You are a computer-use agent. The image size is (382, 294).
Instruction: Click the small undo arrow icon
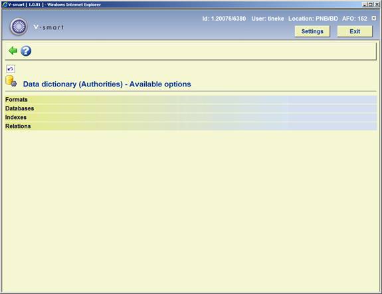11,69
